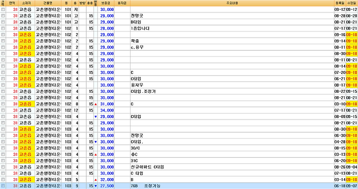358x189 pixels.
Task: Sort by the 보증금 column header
Action: 106,3
